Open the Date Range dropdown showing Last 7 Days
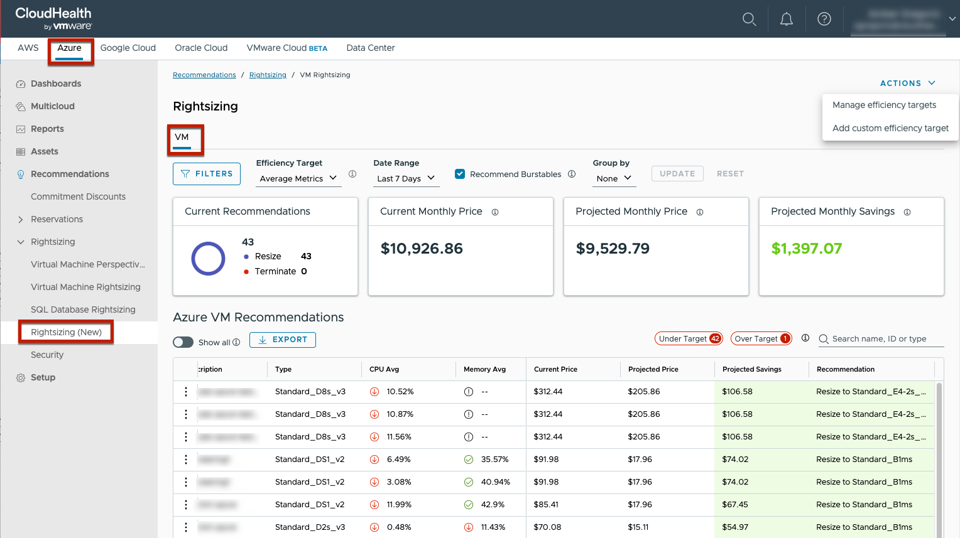Image resolution: width=960 pixels, height=538 pixels. [406, 178]
